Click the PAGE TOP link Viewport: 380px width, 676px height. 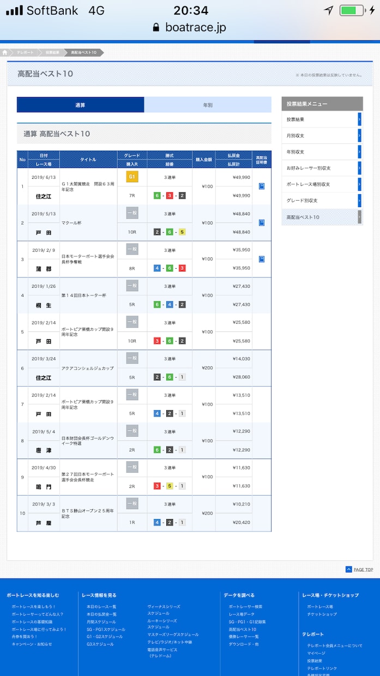tap(363, 570)
